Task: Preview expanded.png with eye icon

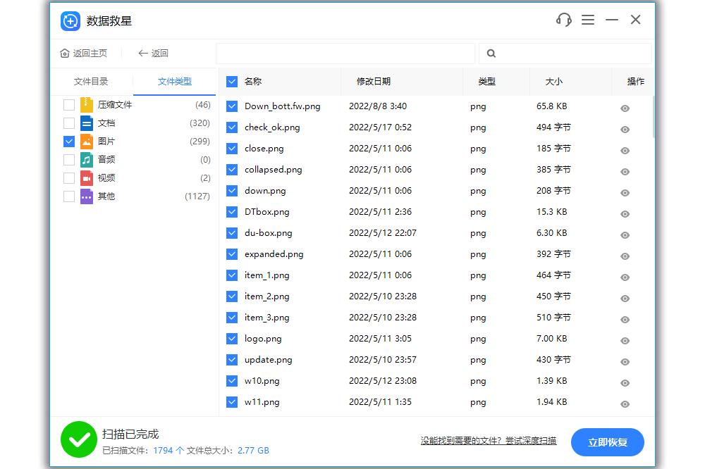Action: coord(625,256)
